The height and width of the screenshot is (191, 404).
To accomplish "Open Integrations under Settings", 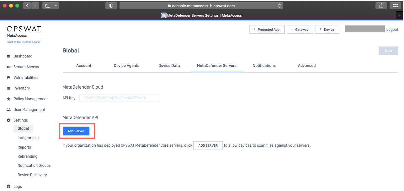I will click(x=28, y=138).
